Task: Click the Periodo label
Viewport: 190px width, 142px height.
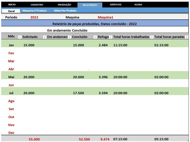Action: point(11,17)
